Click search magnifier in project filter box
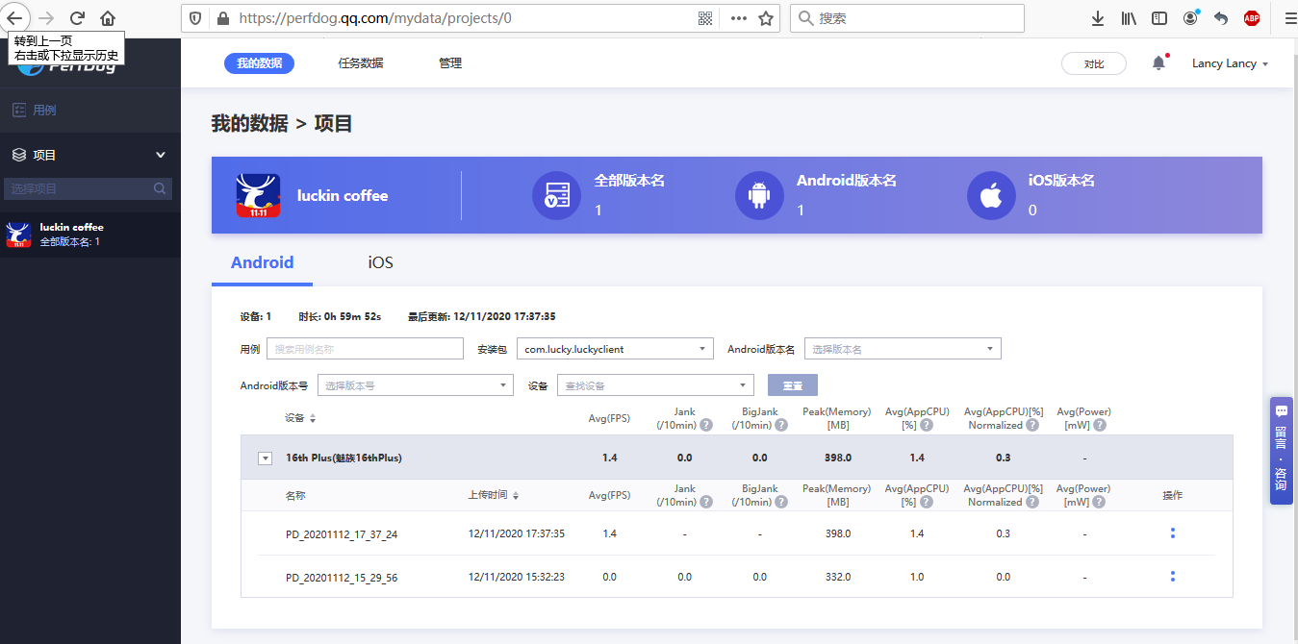The height and width of the screenshot is (644, 1298). (160, 189)
